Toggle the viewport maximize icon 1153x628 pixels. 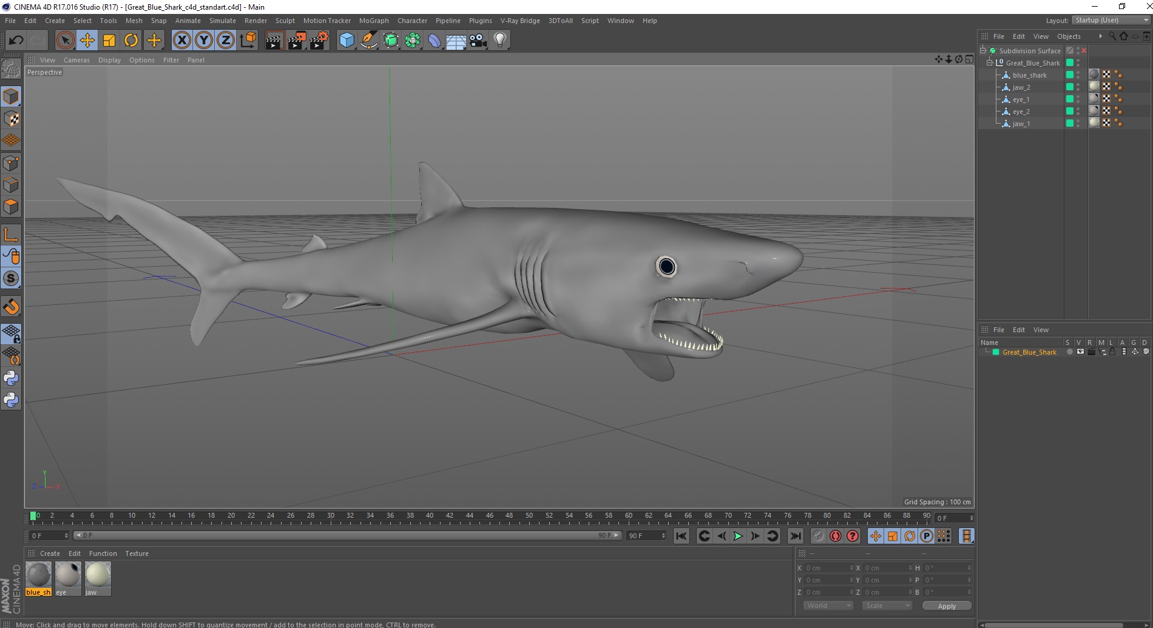(x=969, y=59)
